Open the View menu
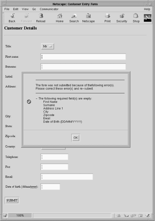The width and height of the screenshot is (155, 221). pos(25,9)
